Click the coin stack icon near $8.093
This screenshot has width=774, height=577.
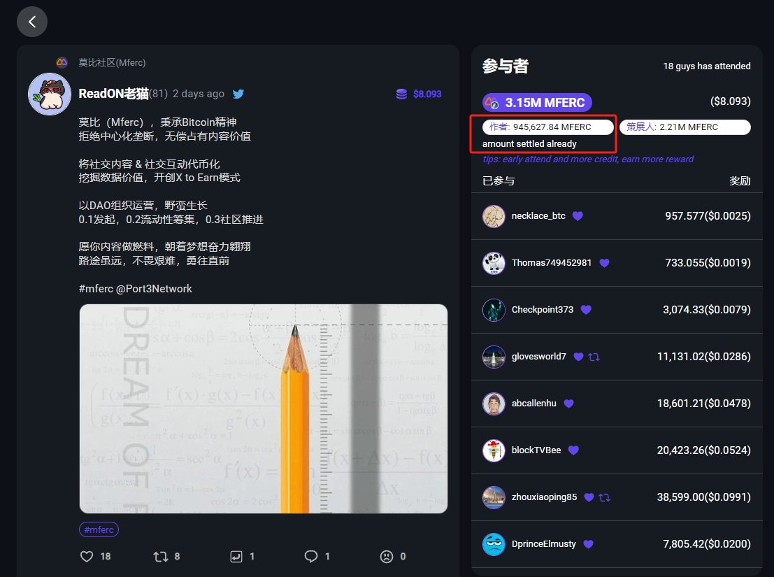tap(402, 94)
